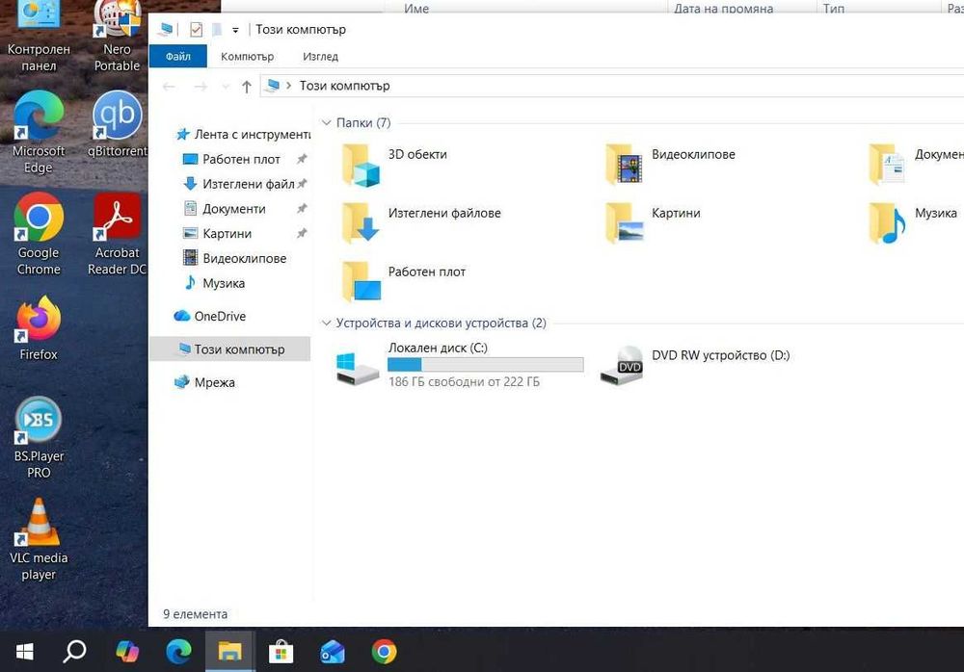Click the Forward arrow navigation button
964x672 pixels.
[201, 87]
